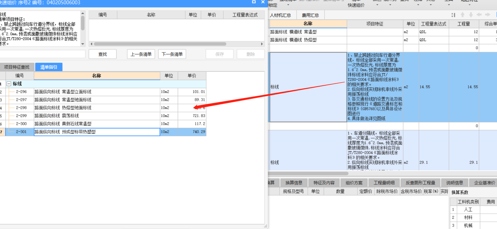Click the 规格及型号 column header
497x229 pixels.
coord(294,191)
